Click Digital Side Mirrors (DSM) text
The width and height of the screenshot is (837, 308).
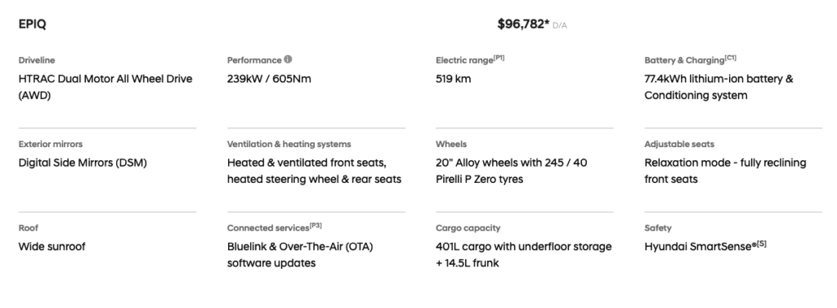point(83,163)
